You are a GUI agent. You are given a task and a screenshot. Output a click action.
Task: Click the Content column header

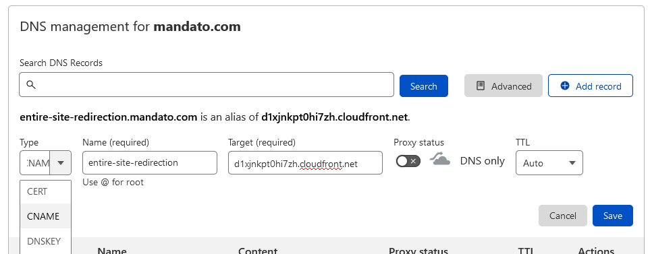click(258, 251)
